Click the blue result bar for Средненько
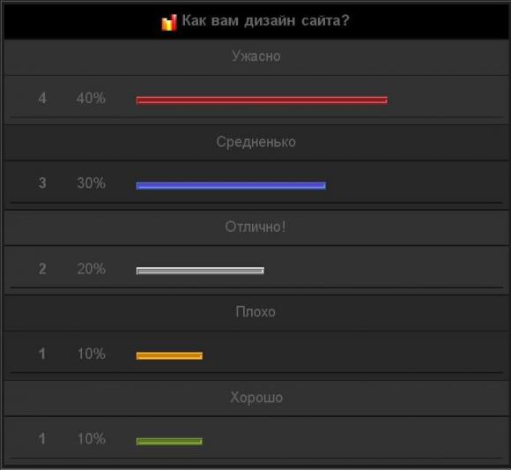511x470 pixels. pyautogui.click(x=231, y=185)
